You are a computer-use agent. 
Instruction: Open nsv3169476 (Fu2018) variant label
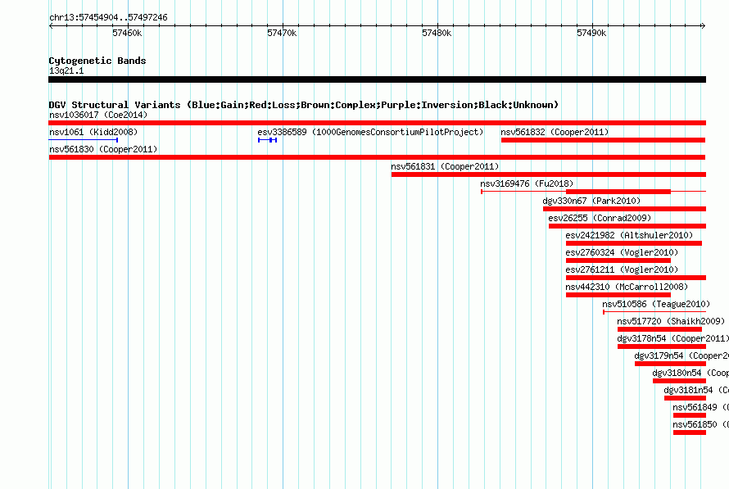[527, 183]
